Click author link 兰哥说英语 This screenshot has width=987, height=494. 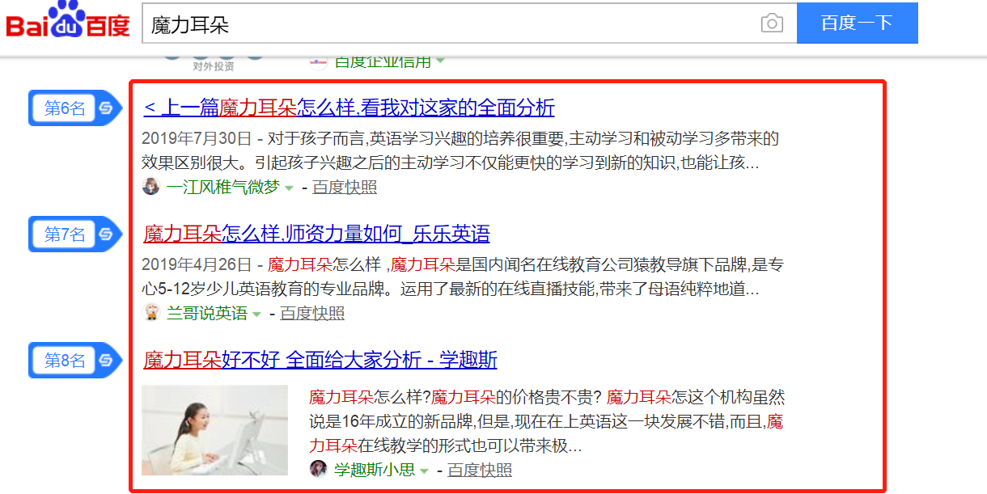(206, 314)
